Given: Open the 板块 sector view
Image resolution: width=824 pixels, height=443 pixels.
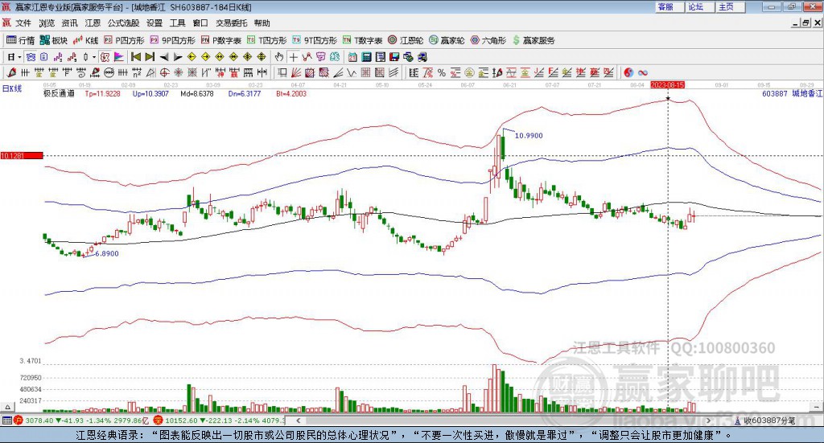Looking at the screenshot, I should 54,40.
